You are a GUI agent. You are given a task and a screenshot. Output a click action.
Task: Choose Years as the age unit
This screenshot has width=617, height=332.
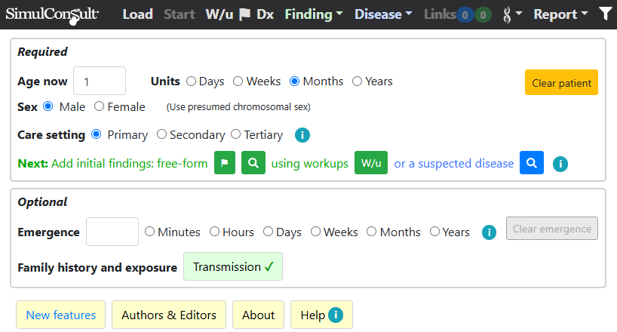pos(357,81)
